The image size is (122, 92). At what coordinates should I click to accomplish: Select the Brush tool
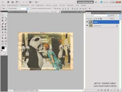click(6, 24)
